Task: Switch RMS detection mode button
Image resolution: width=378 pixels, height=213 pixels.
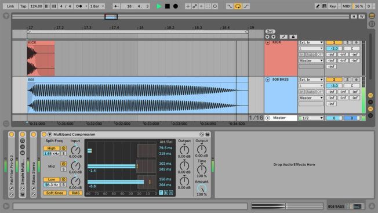Action: tap(75, 193)
